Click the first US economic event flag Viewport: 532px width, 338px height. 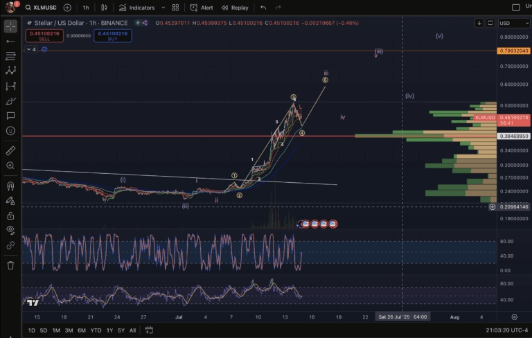[x=305, y=224]
